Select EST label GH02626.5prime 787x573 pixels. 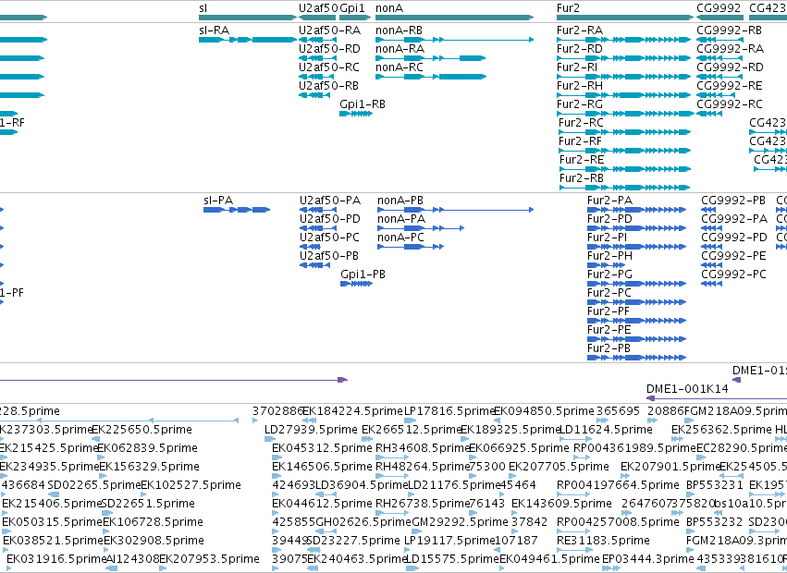pyautogui.click(x=363, y=522)
